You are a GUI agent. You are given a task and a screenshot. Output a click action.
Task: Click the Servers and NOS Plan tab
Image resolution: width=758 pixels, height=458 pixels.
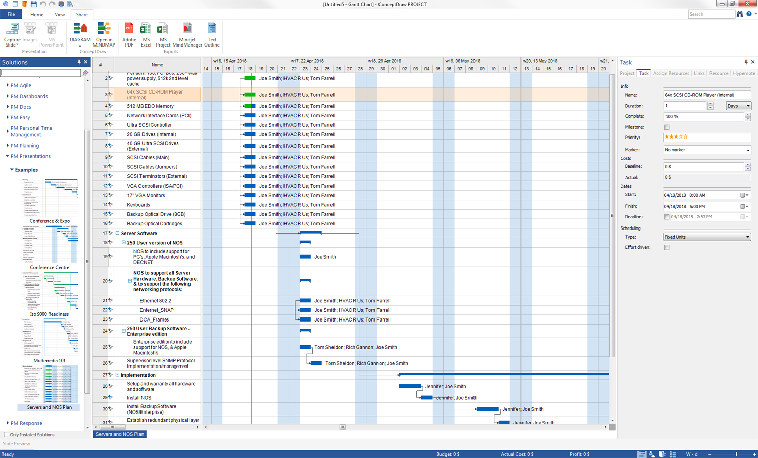click(120, 434)
